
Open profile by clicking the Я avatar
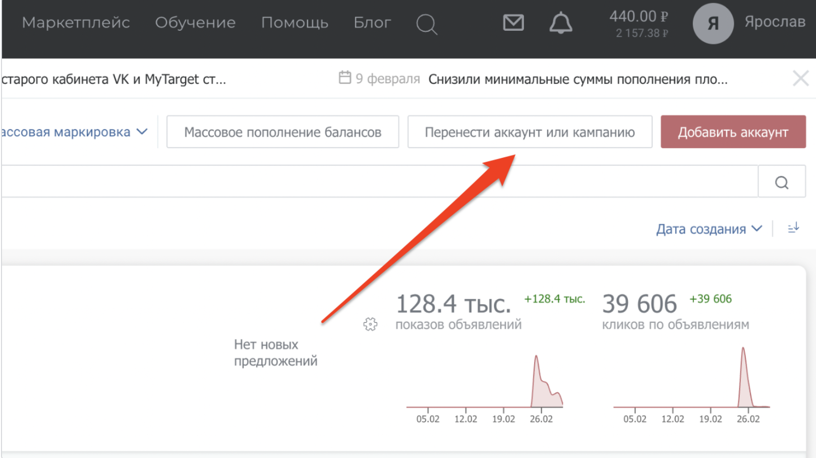click(x=713, y=23)
